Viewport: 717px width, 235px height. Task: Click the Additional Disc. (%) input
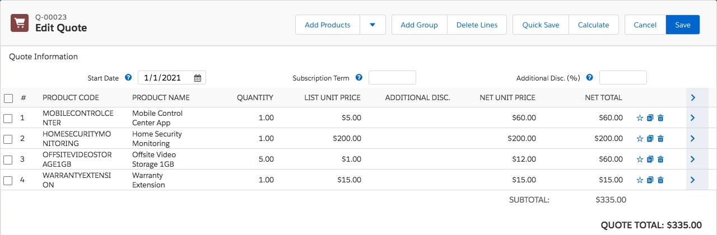pyautogui.click(x=623, y=78)
